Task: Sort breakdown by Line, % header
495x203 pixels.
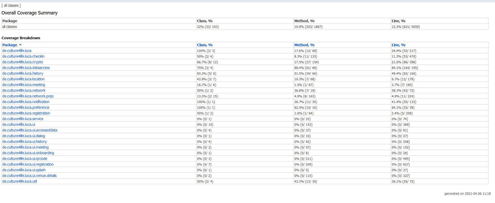Action: pos(398,45)
